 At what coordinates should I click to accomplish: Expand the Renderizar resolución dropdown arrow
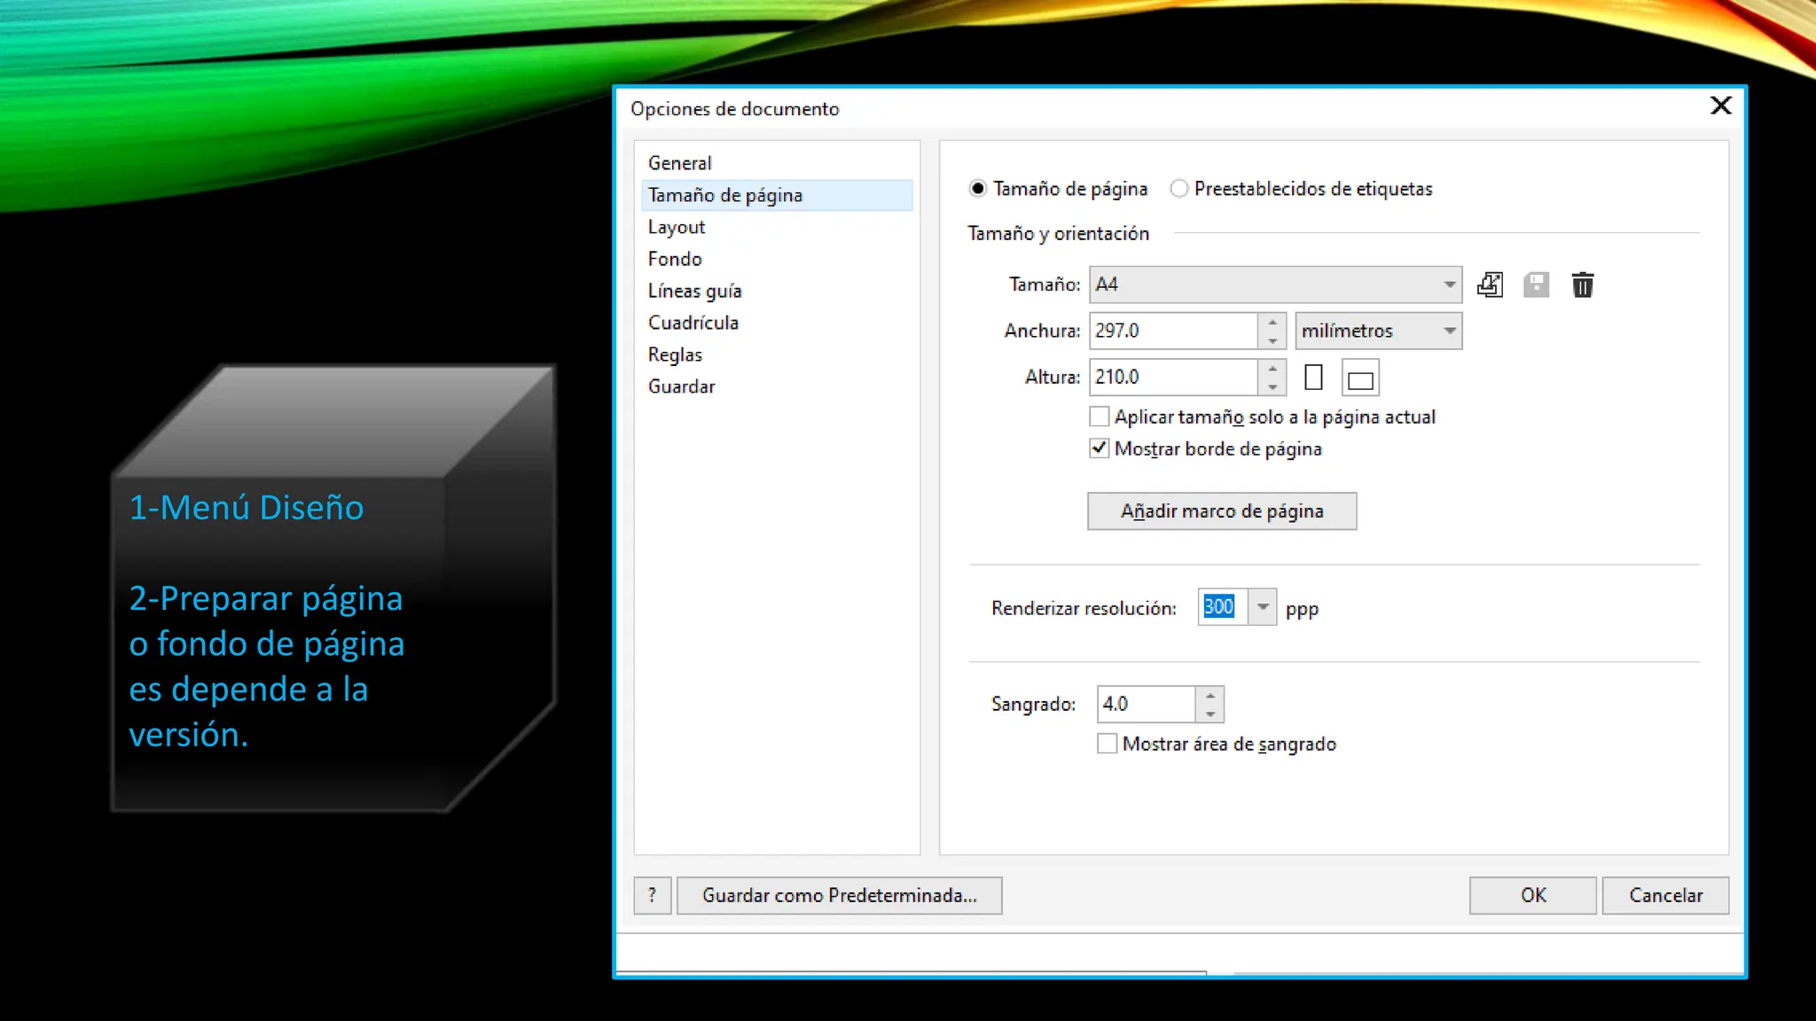(x=1263, y=607)
